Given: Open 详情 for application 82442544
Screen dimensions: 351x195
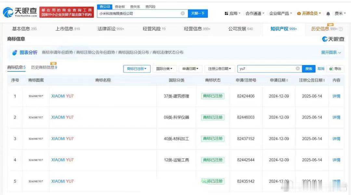Looking at the screenshot, I should (336, 160).
